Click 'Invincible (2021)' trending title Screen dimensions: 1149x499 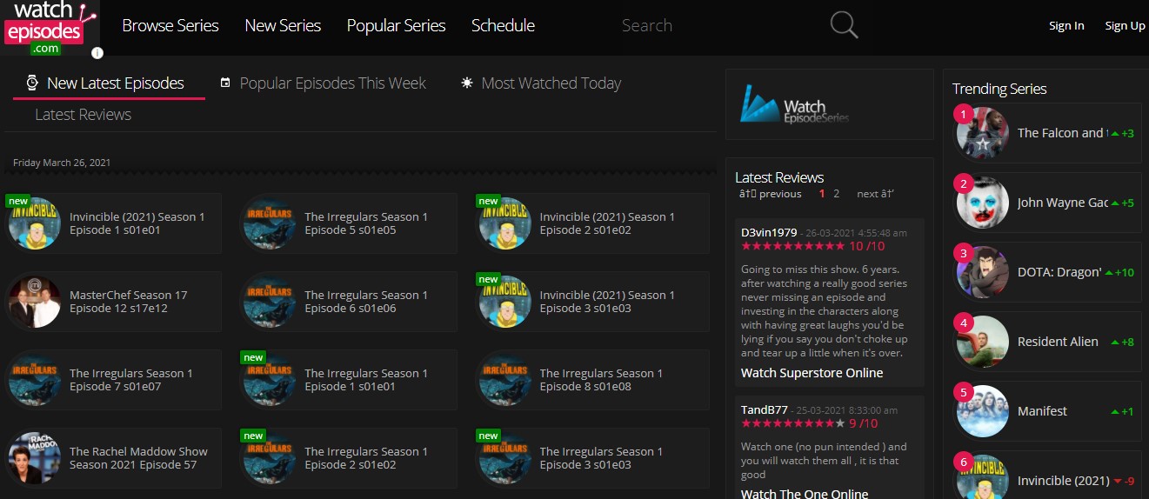coord(1063,481)
